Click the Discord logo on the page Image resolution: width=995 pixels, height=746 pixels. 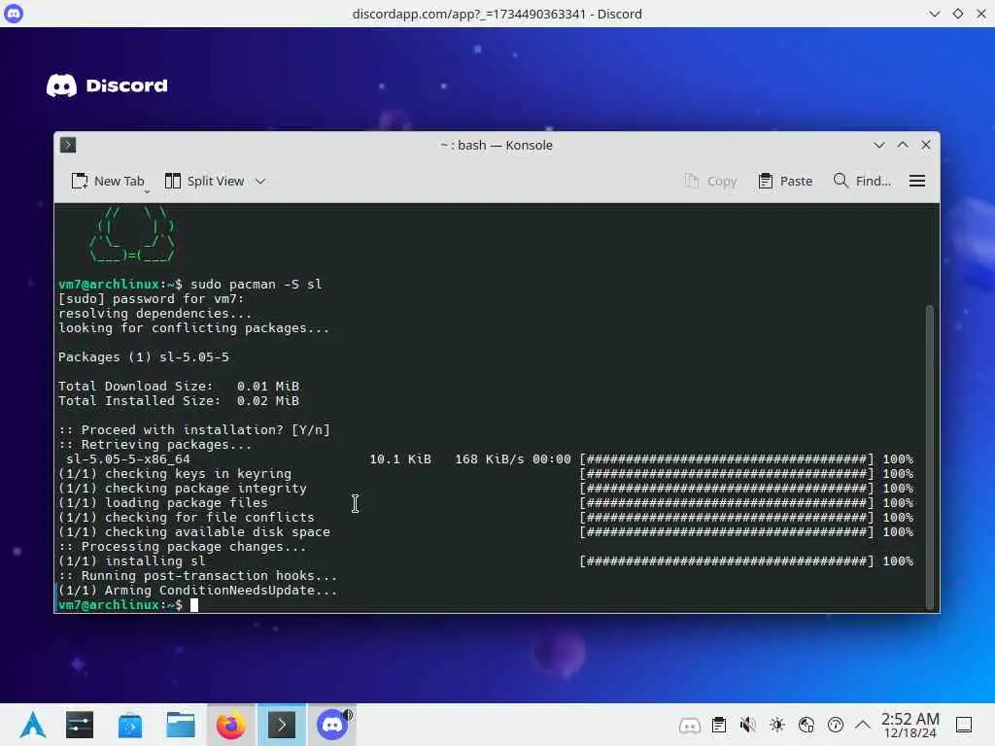point(107,85)
